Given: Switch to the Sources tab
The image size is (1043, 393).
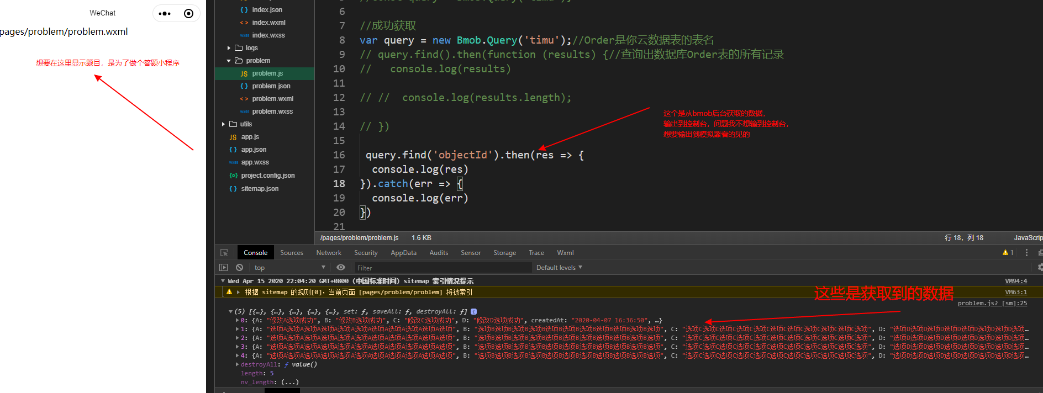Looking at the screenshot, I should pos(292,253).
